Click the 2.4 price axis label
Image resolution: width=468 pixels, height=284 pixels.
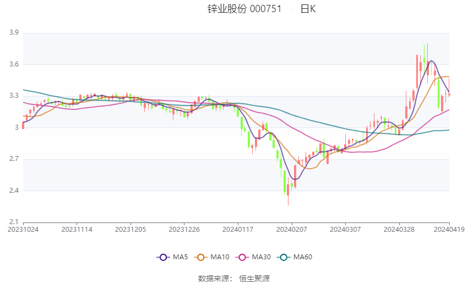(14, 191)
